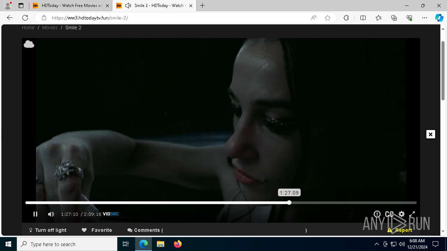Open network status tray icon

[393, 244]
